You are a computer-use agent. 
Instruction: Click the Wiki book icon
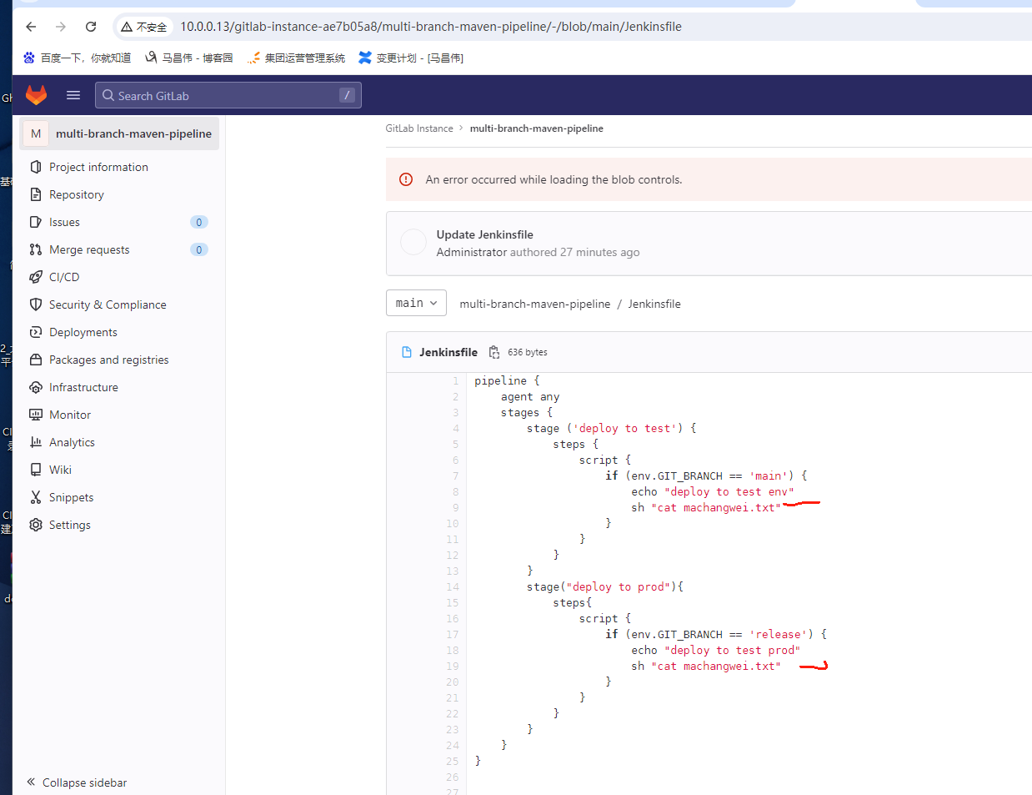click(x=36, y=470)
